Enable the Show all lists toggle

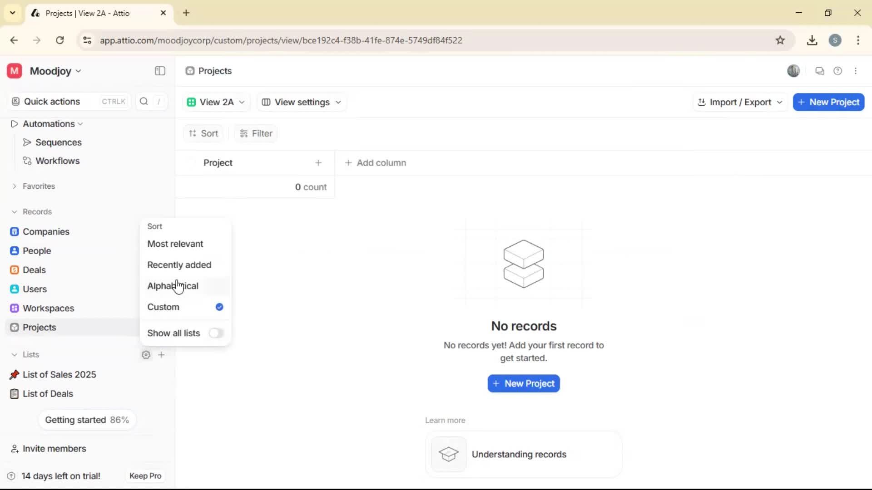pos(216,333)
